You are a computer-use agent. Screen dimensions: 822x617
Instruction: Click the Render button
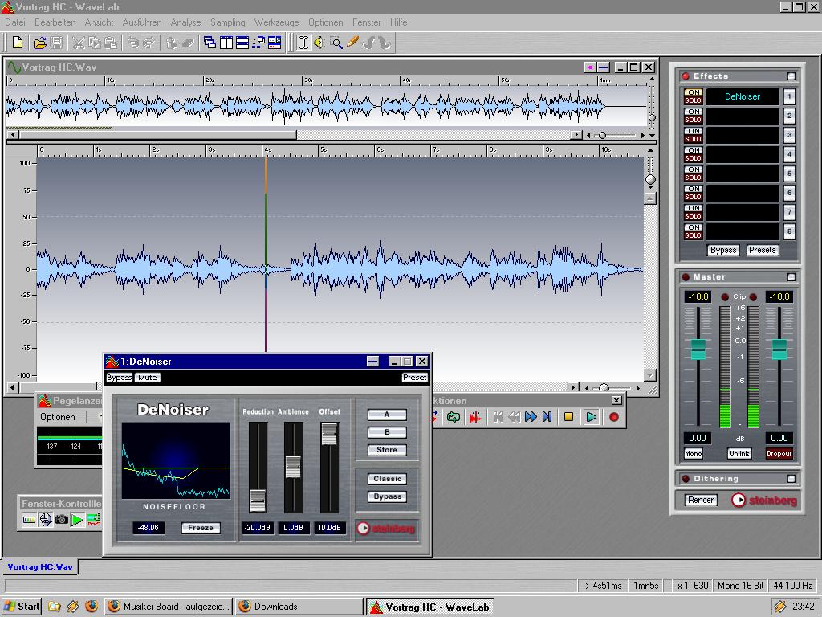(701, 500)
